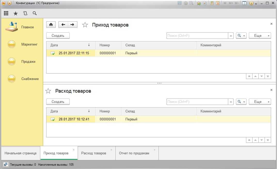This screenshot has width=277, height=169.
Task: Click the get-link icon in title bar
Action: click(x=205, y=3)
